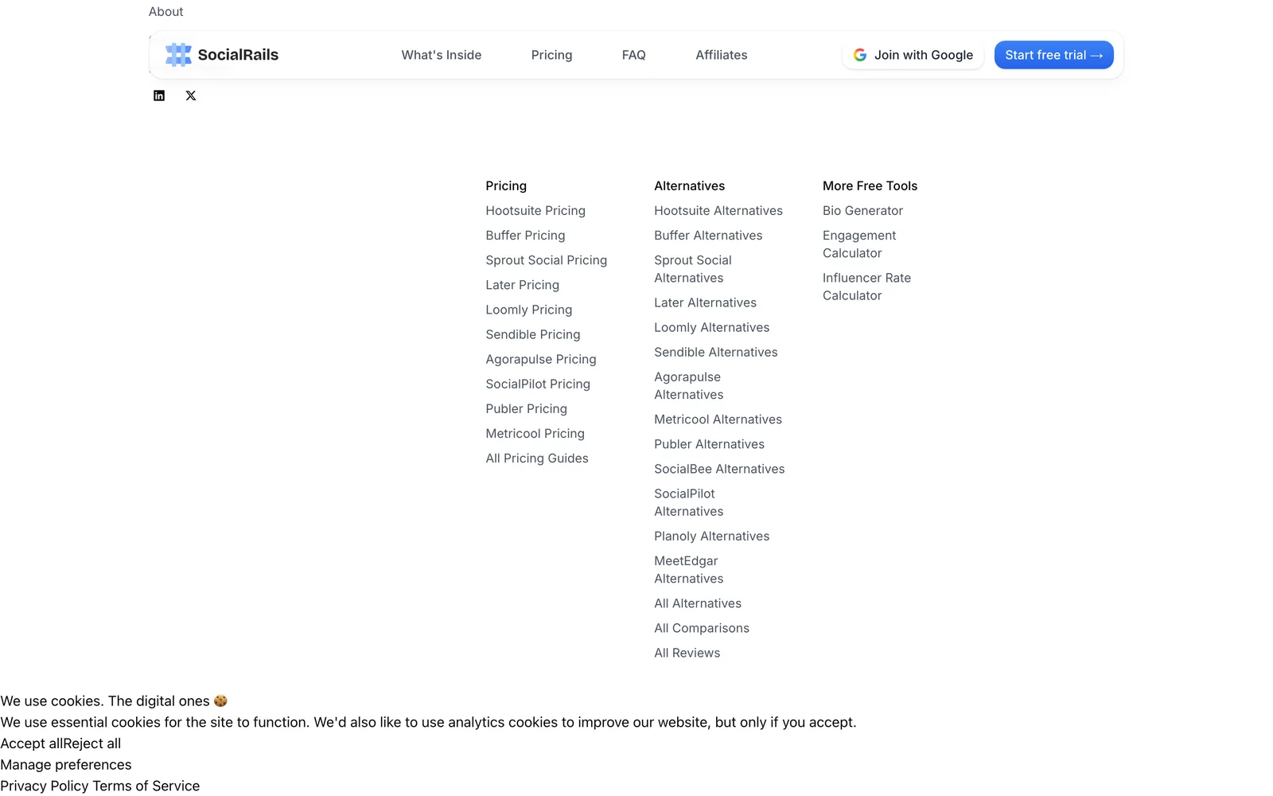Click the More Free Tools heading
The height and width of the screenshot is (796, 1273).
870,185
